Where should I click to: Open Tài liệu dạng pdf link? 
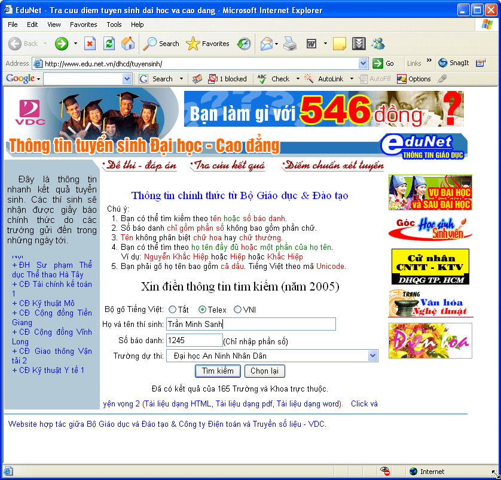(x=244, y=403)
